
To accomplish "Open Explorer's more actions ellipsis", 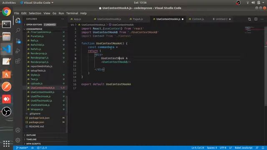I will pos(63,19).
